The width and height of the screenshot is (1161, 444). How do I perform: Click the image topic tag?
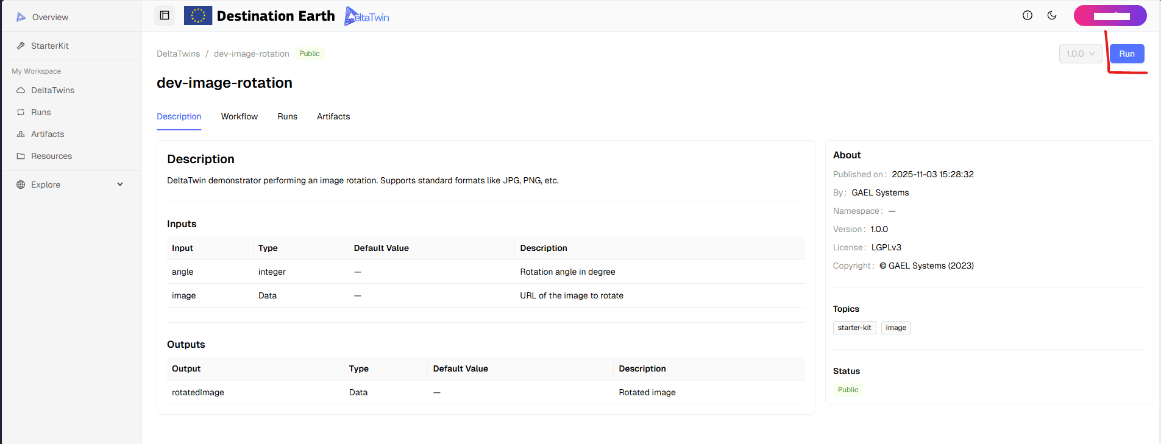pos(895,328)
